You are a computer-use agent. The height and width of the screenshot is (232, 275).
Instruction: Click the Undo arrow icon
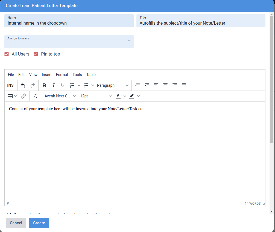(23, 85)
